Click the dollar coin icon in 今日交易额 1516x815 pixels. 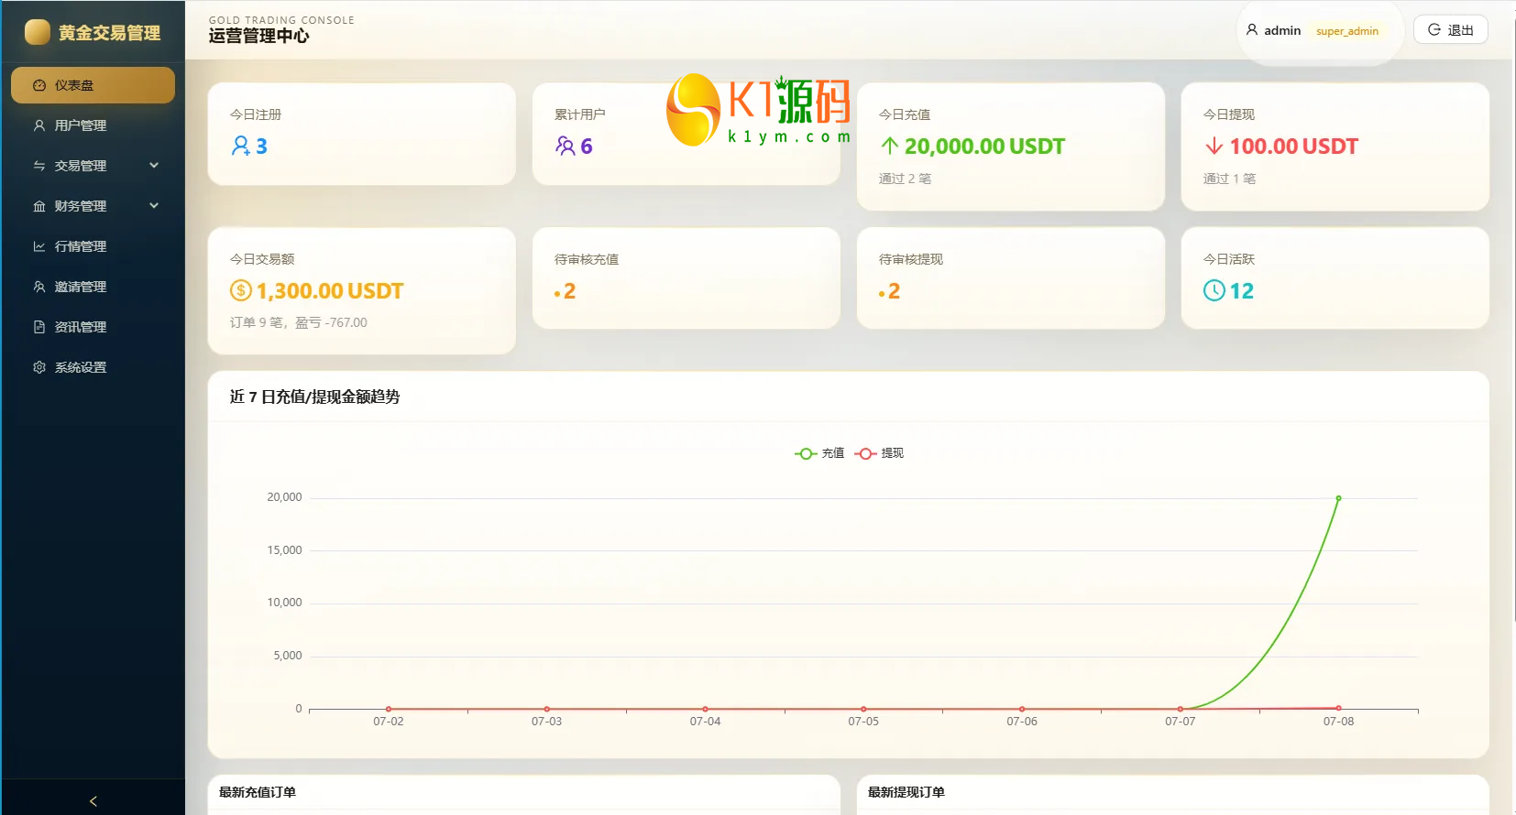(240, 290)
